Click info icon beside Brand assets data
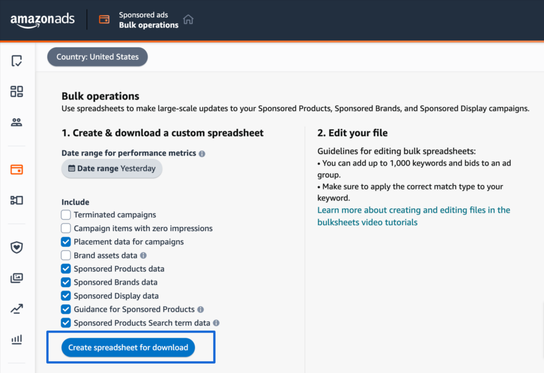The width and height of the screenshot is (544, 373). point(143,256)
